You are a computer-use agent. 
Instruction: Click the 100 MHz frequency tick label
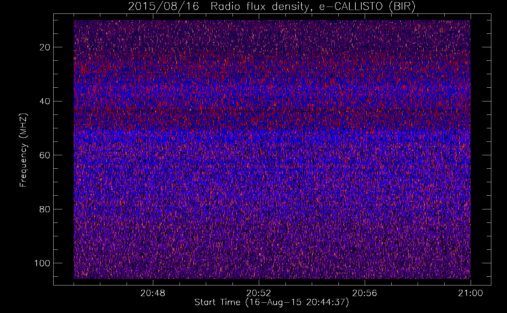pyautogui.click(x=42, y=263)
